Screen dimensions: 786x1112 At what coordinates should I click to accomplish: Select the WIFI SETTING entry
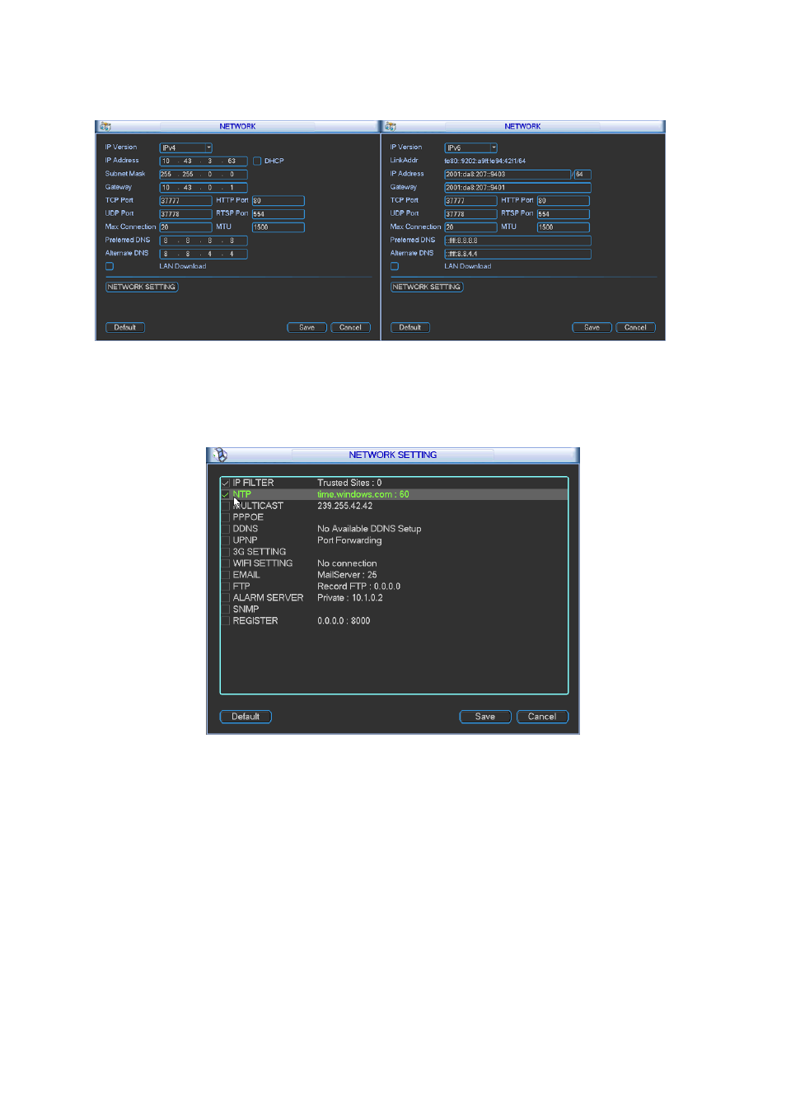point(394,563)
